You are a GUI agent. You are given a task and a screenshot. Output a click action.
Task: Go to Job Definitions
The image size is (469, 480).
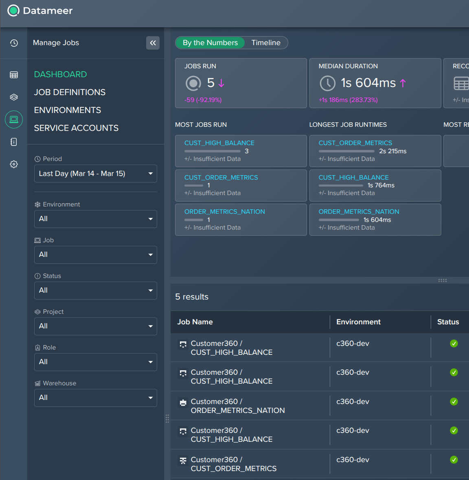pos(70,92)
